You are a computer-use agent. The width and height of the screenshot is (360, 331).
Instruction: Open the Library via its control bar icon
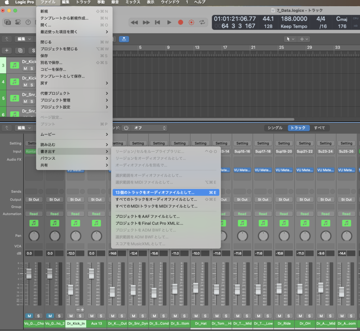[8, 22]
